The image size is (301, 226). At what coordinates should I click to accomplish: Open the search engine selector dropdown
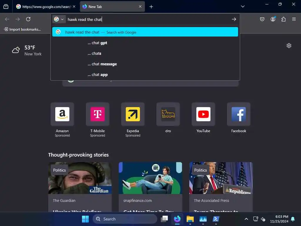tap(59, 19)
